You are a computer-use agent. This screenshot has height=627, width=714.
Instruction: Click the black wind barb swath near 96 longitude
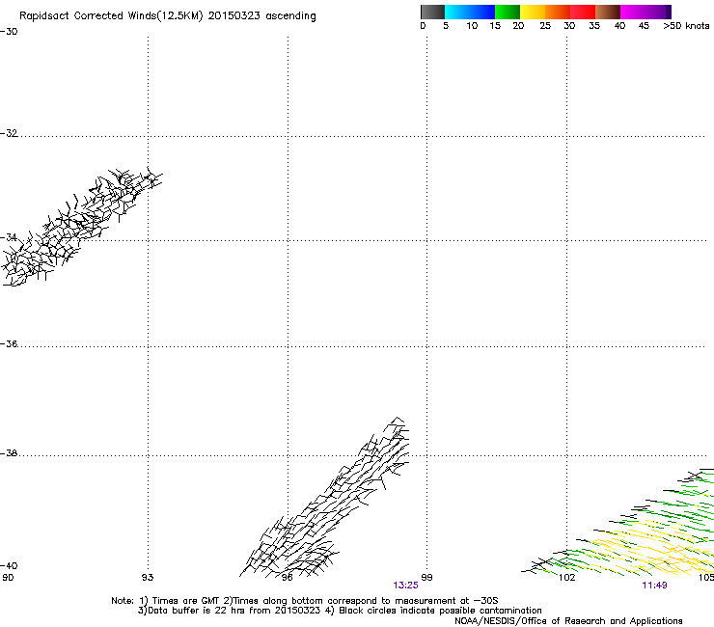pos(324,497)
